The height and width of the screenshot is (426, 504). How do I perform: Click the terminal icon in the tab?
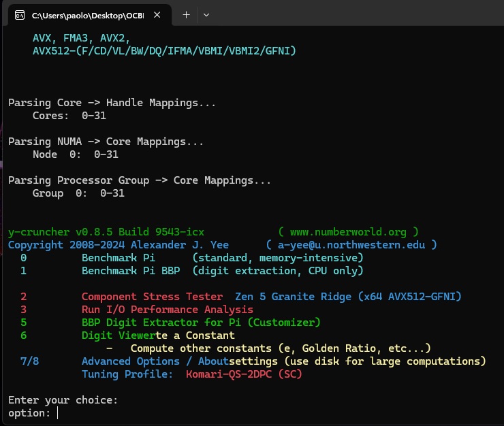tap(20, 15)
